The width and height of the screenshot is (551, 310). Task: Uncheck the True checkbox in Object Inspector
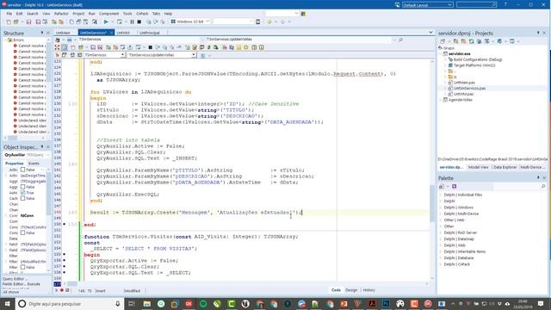(x=23, y=193)
